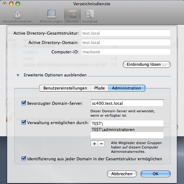Click the green zoom window button
The width and height of the screenshot is (184, 184).
click(18, 4)
